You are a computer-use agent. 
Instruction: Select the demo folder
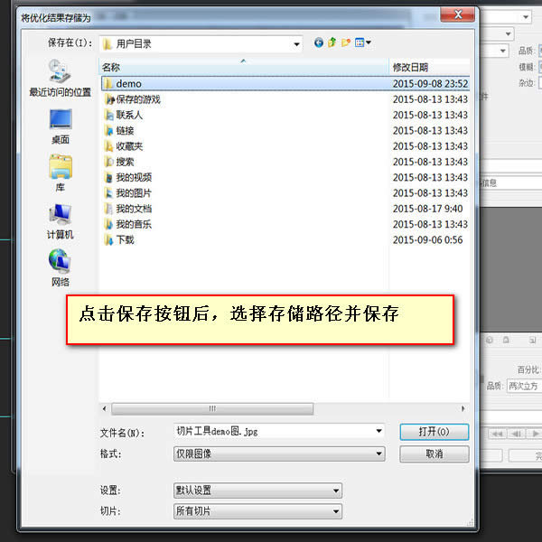[x=128, y=84]
